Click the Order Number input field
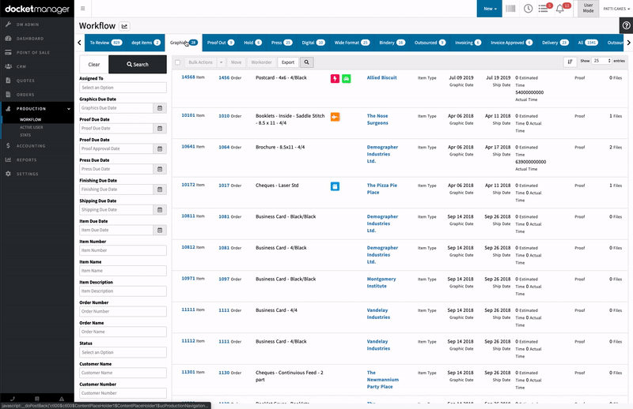Image resolution: width=633 pixels, height=409 pixels. pyautogui.click(x=123, y=311)
